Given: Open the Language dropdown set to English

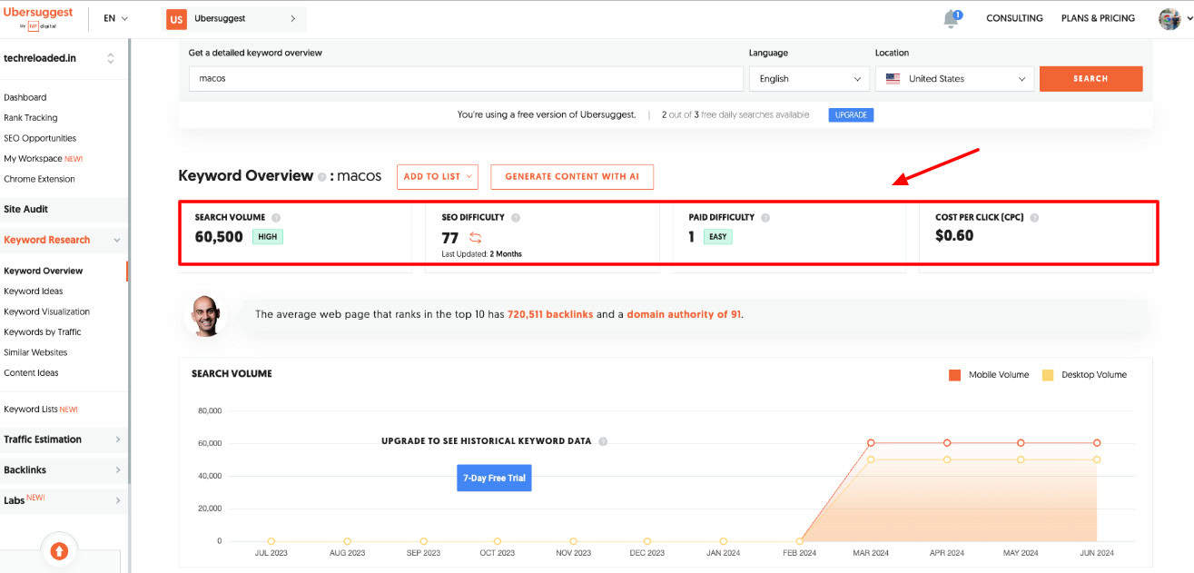Looking at the screenshot, I should point(809,79).
